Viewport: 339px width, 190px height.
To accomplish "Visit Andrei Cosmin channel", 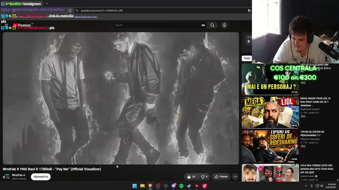I will coord(308,176).
